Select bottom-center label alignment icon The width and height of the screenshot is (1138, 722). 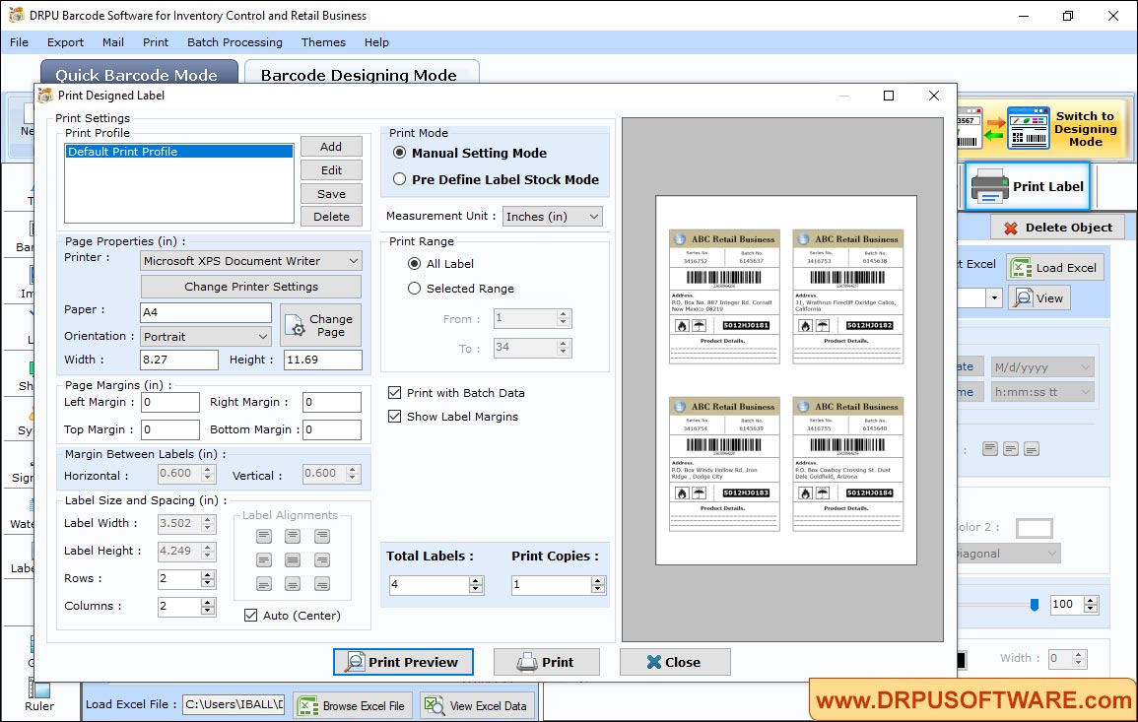[293, 584]
